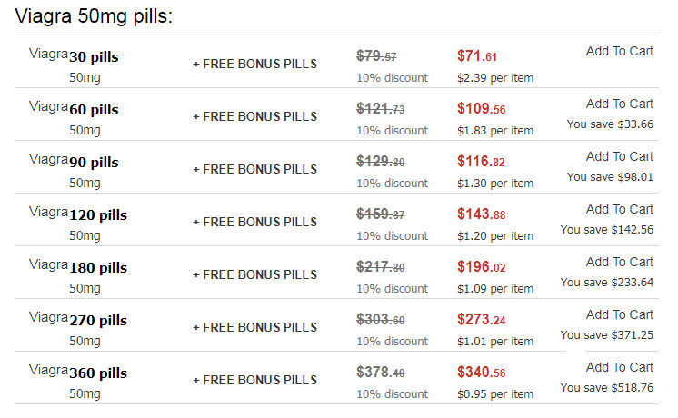Select the Viagra 30 pills product name
The height and width of the screenshot is (418, 678).
tap(78, 56)
